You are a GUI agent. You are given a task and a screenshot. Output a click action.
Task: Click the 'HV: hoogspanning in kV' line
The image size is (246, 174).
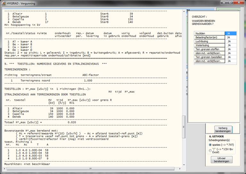point(22,25)
